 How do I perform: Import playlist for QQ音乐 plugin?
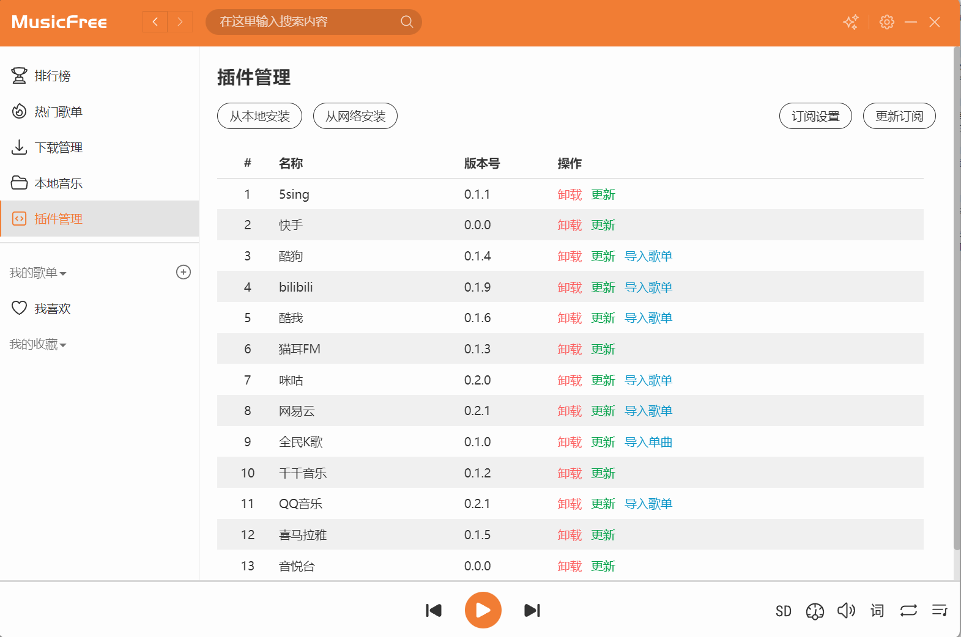tap(648, 504)
